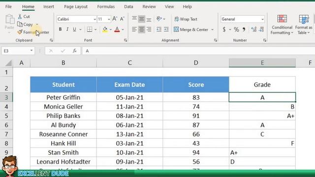
Task: Switch to the Insert tab
Action: pyautogui.click(x=49, y=6)
